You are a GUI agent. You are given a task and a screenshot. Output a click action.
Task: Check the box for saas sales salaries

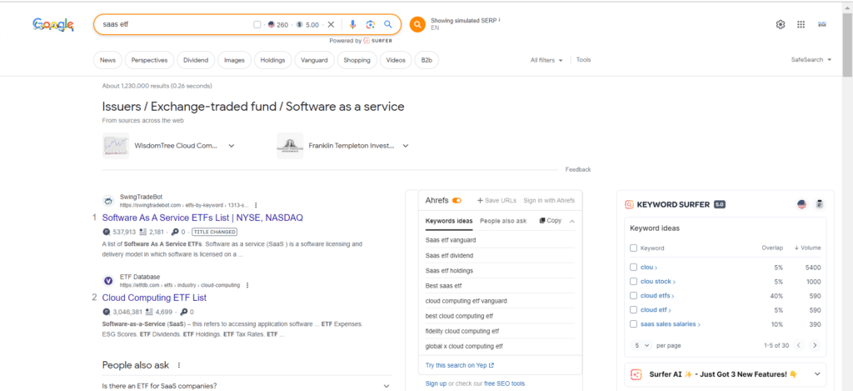pyautogui.click(x=633, y=324)
